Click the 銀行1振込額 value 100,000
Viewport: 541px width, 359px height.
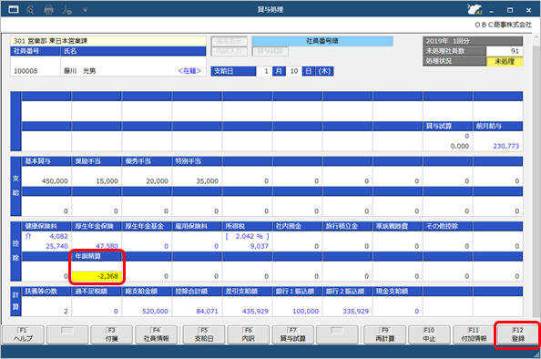tap(306, 312)
